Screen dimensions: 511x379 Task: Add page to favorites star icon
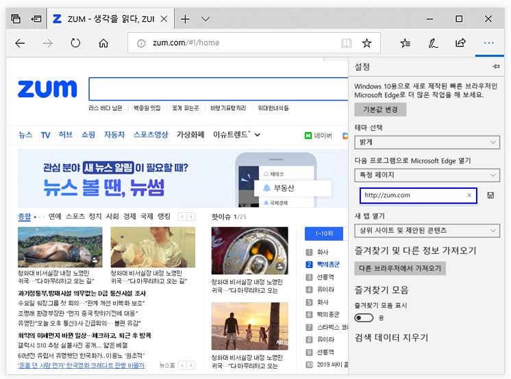(366, 43)
